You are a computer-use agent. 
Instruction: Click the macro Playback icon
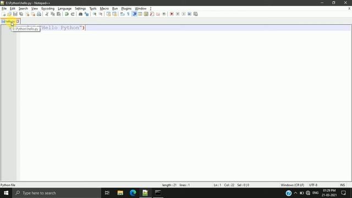click(x=183, y=14)
